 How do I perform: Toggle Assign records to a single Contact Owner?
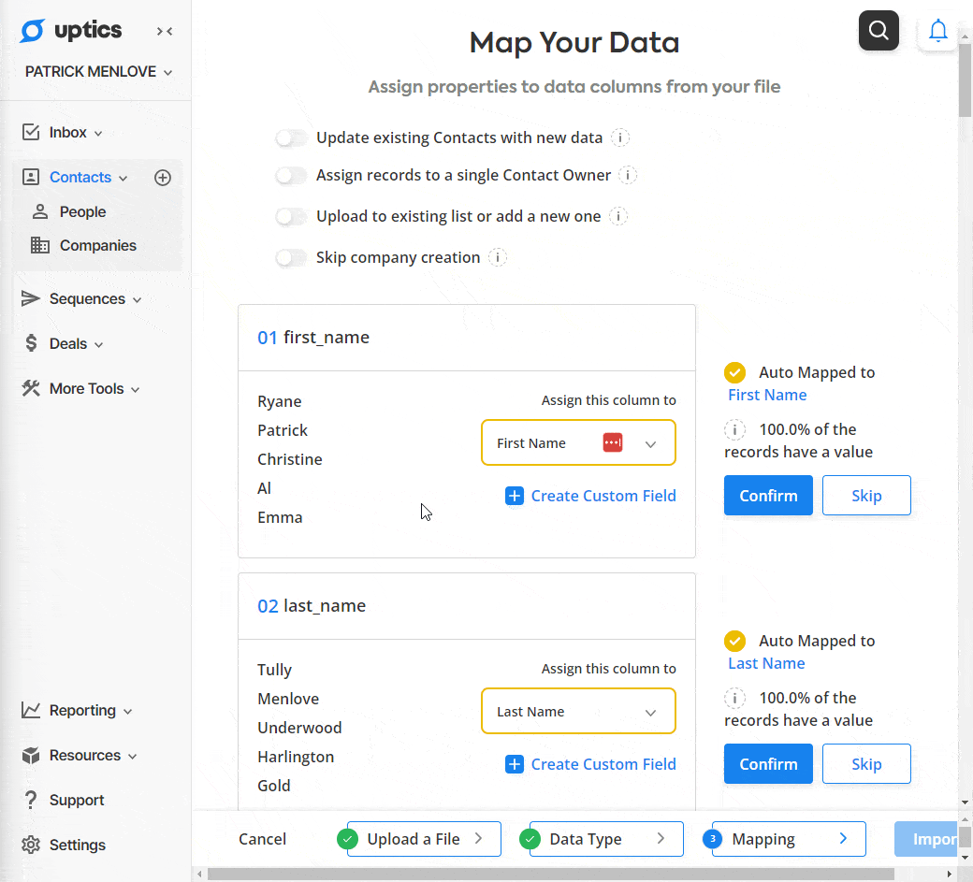(x=291, y=176)
